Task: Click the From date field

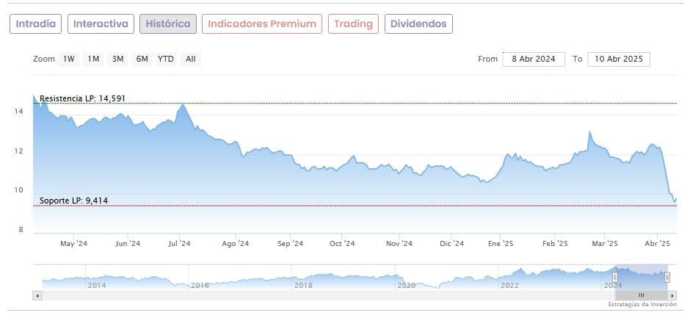Action: click(534, 59)
